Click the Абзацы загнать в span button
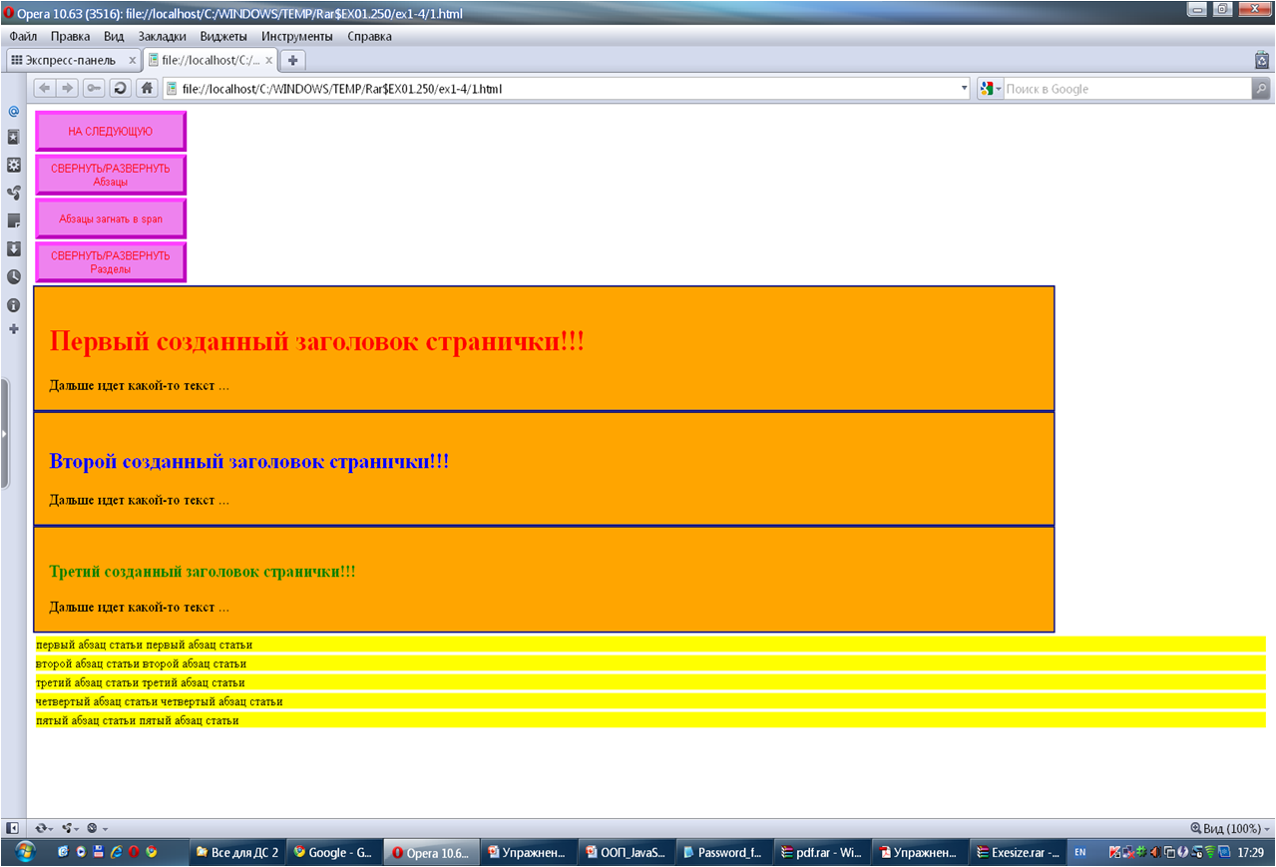1276x867 pixels. pos(111,218)
